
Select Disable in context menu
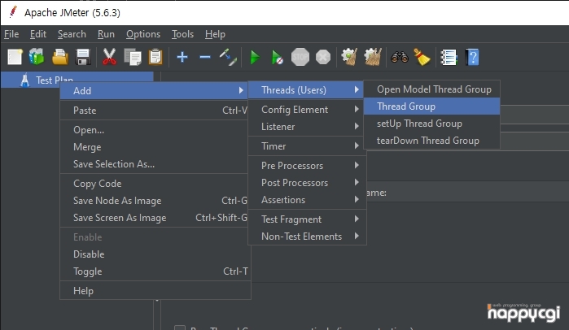pyautogui.click(x=154, y=254)
